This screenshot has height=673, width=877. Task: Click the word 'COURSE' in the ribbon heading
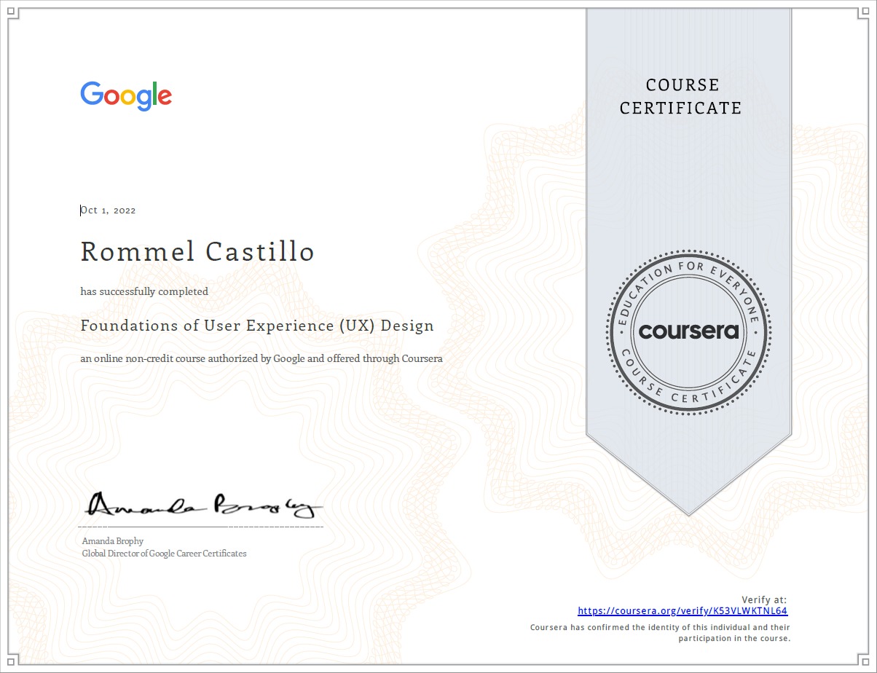(683, 85)
